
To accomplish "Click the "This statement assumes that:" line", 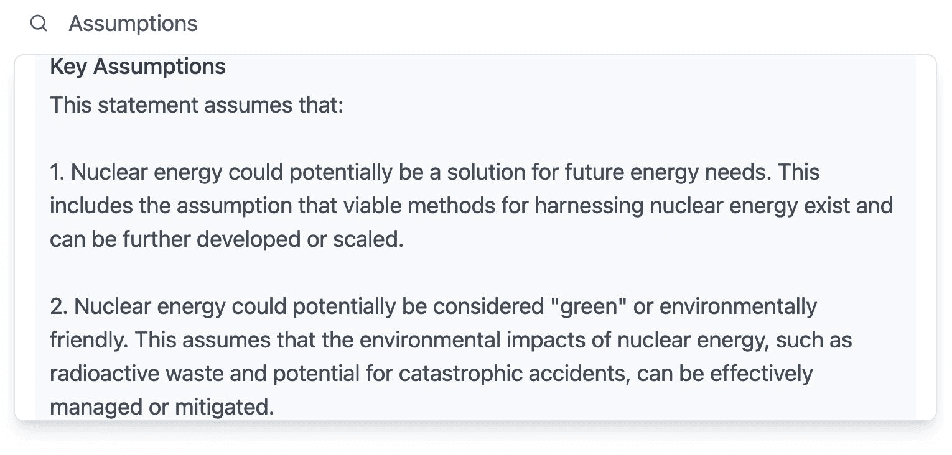I will 197,105.
